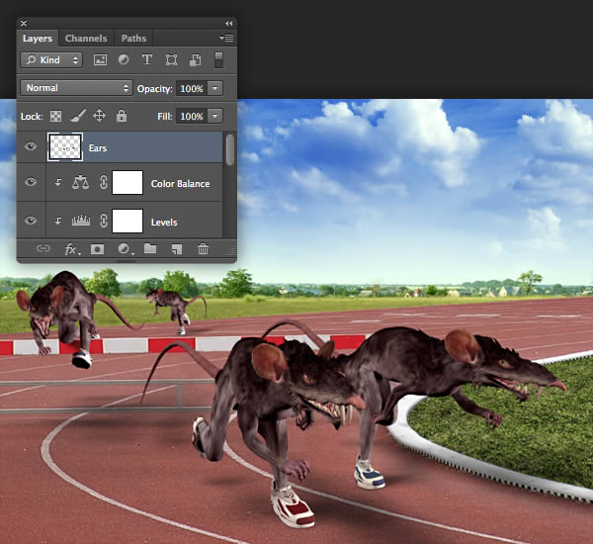Open the Opacity slider dropdown arrow
Image resolution: width=593 pixels, height=544 pixels.
tap(215, 89)
